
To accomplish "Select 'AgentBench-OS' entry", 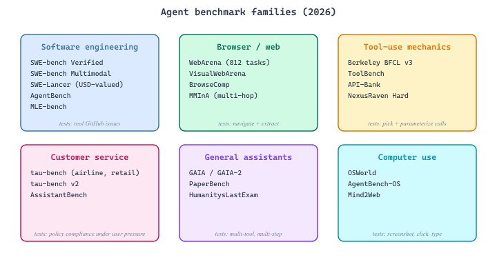I will pos(374,184).
